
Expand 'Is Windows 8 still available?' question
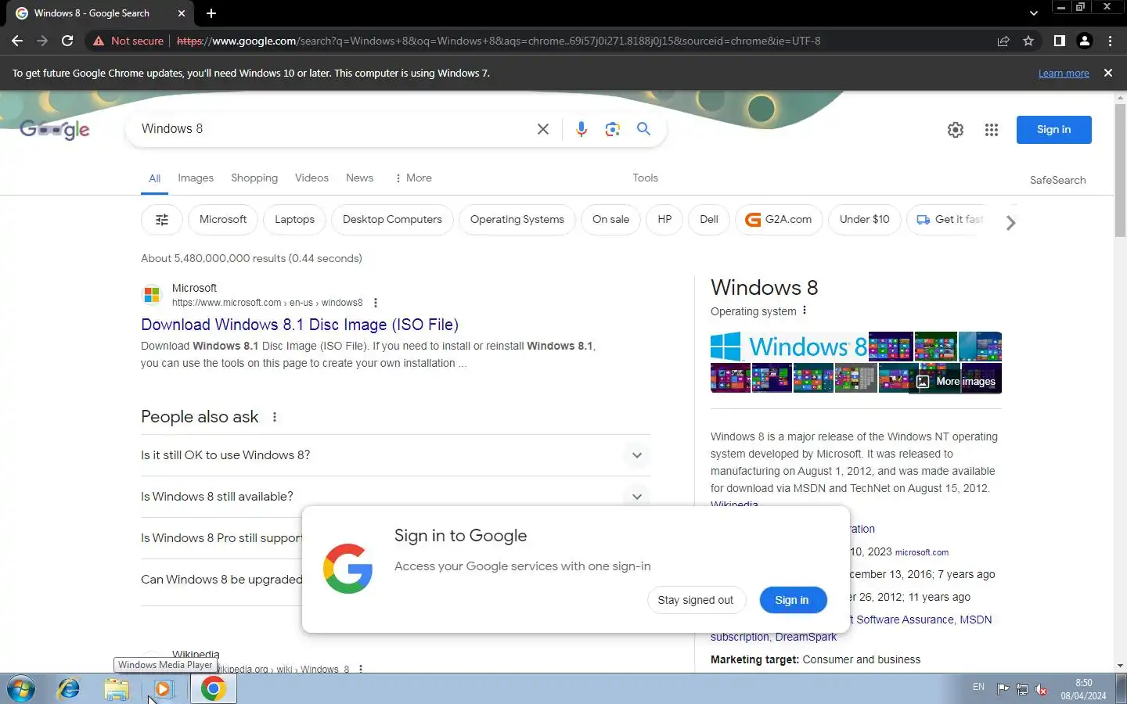[396, 497]
